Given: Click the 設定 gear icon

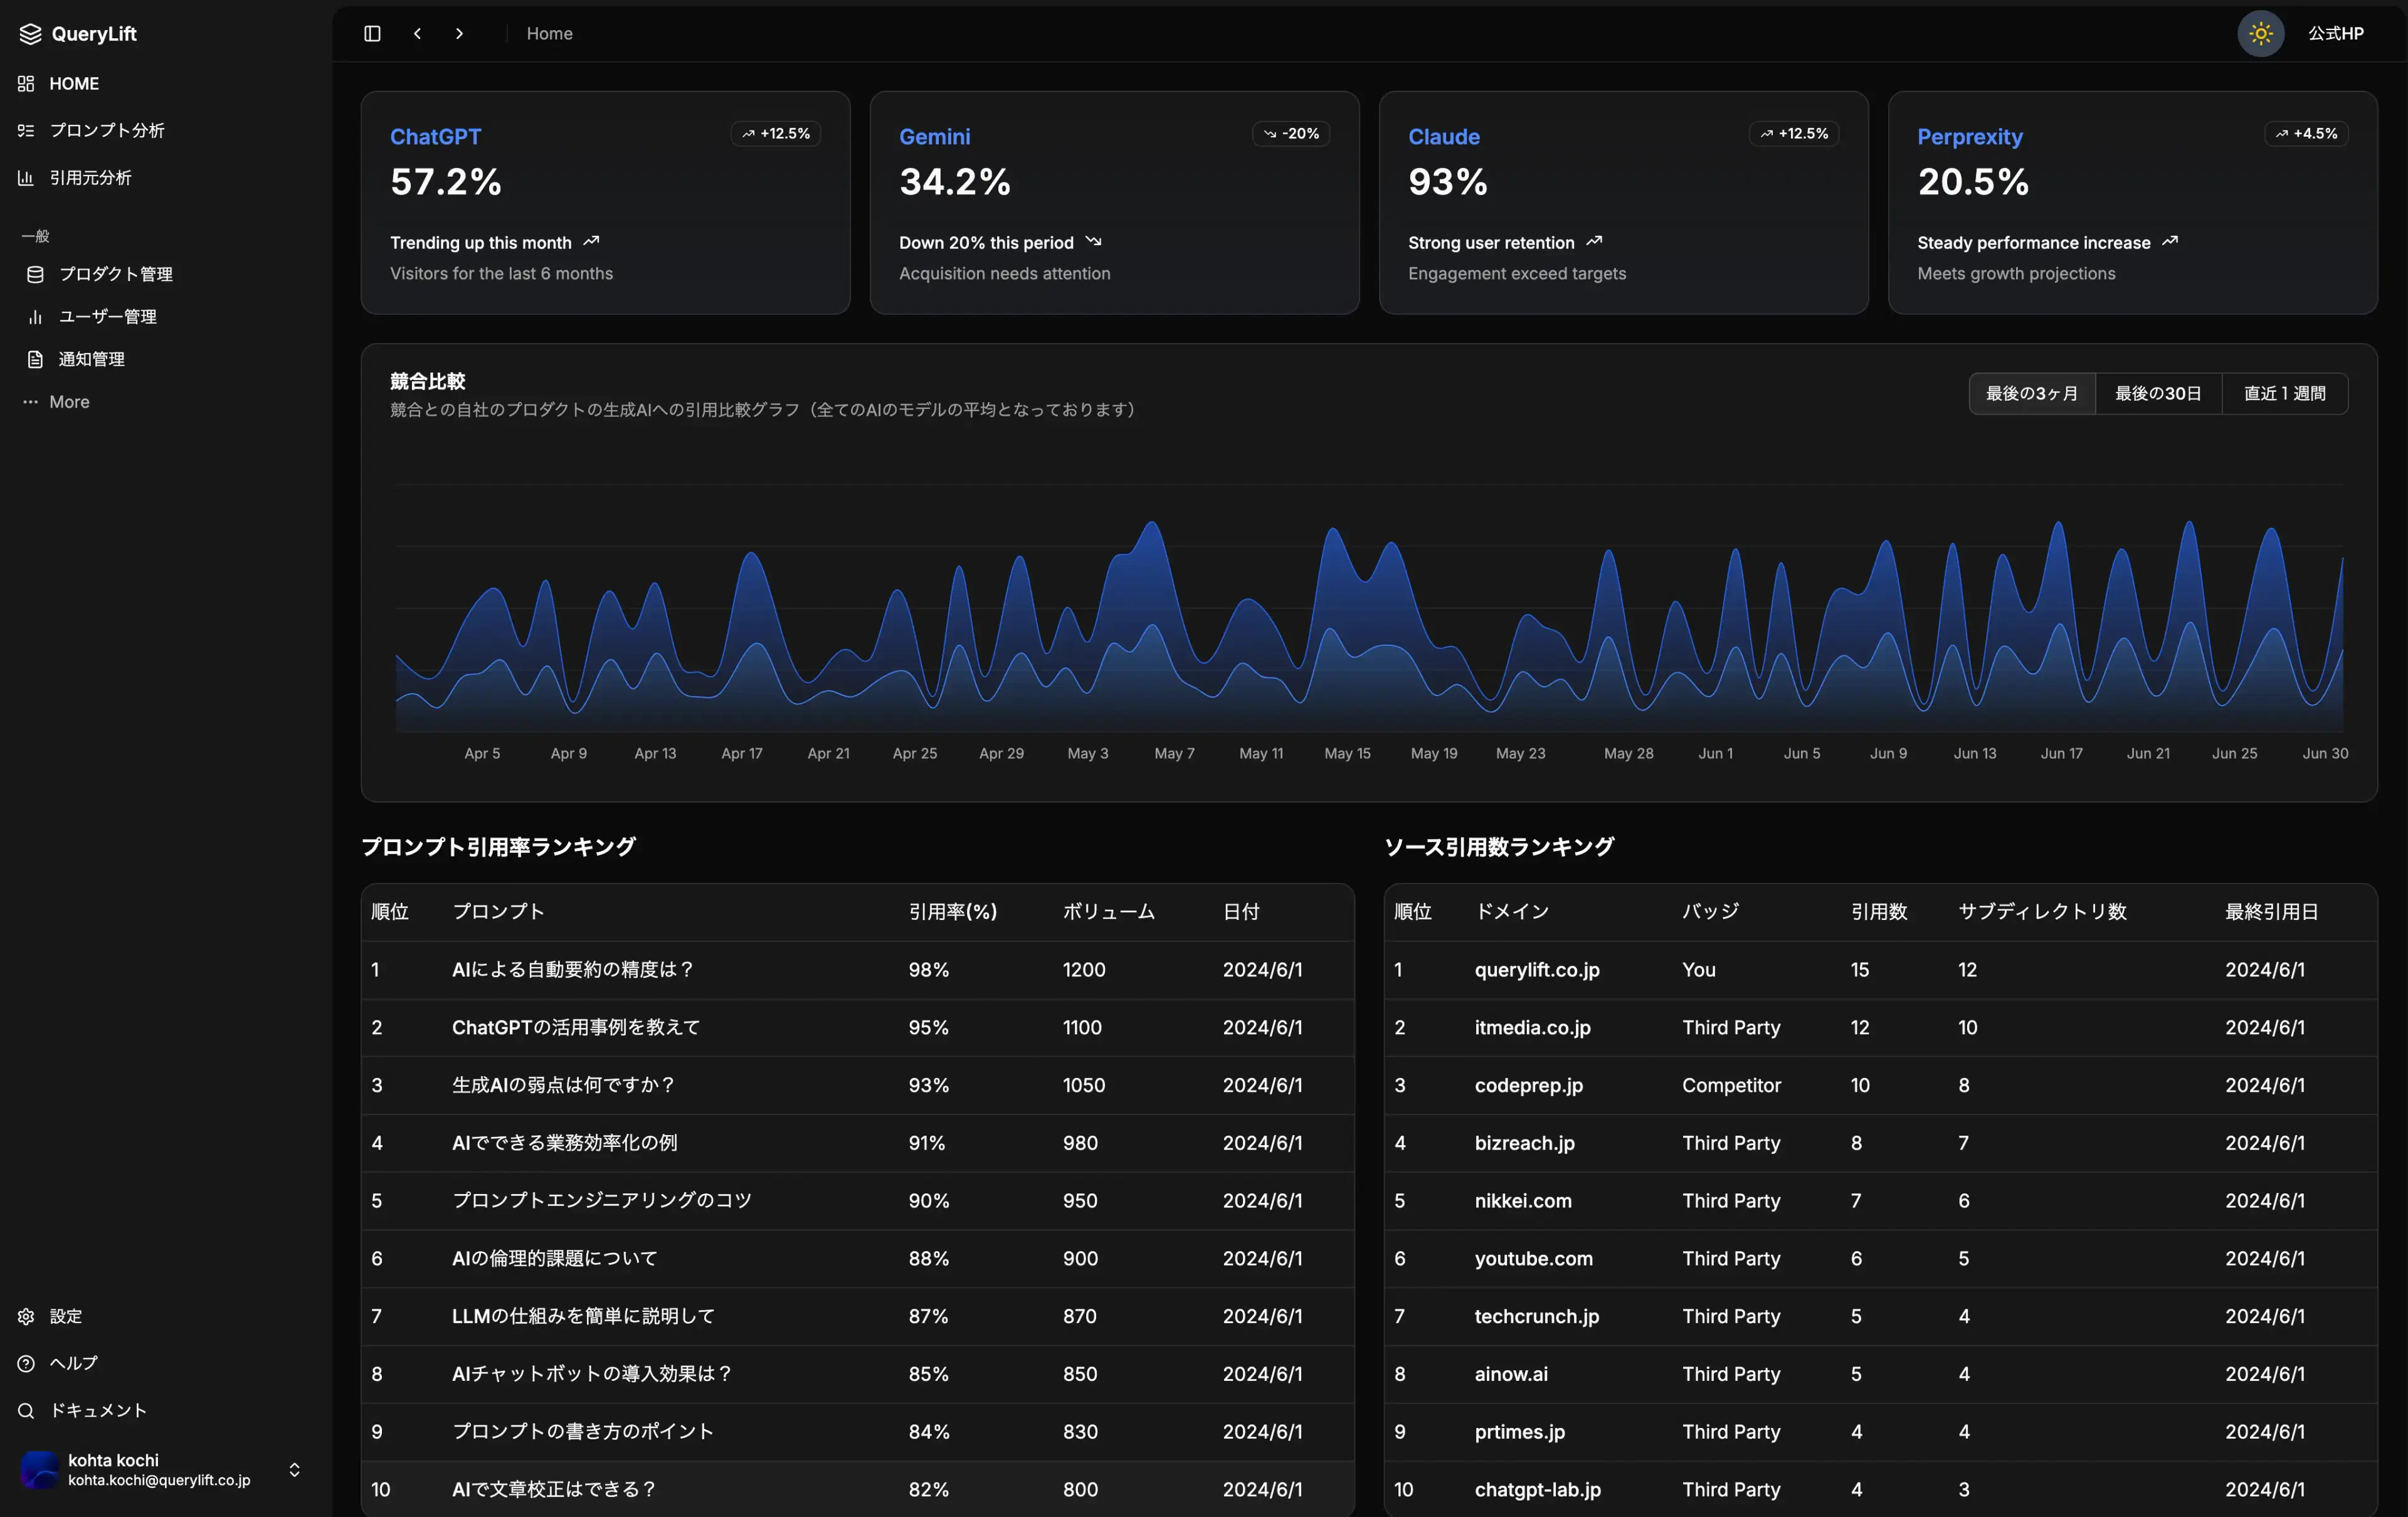Looking at the screenshot, I should [26, 1316].
